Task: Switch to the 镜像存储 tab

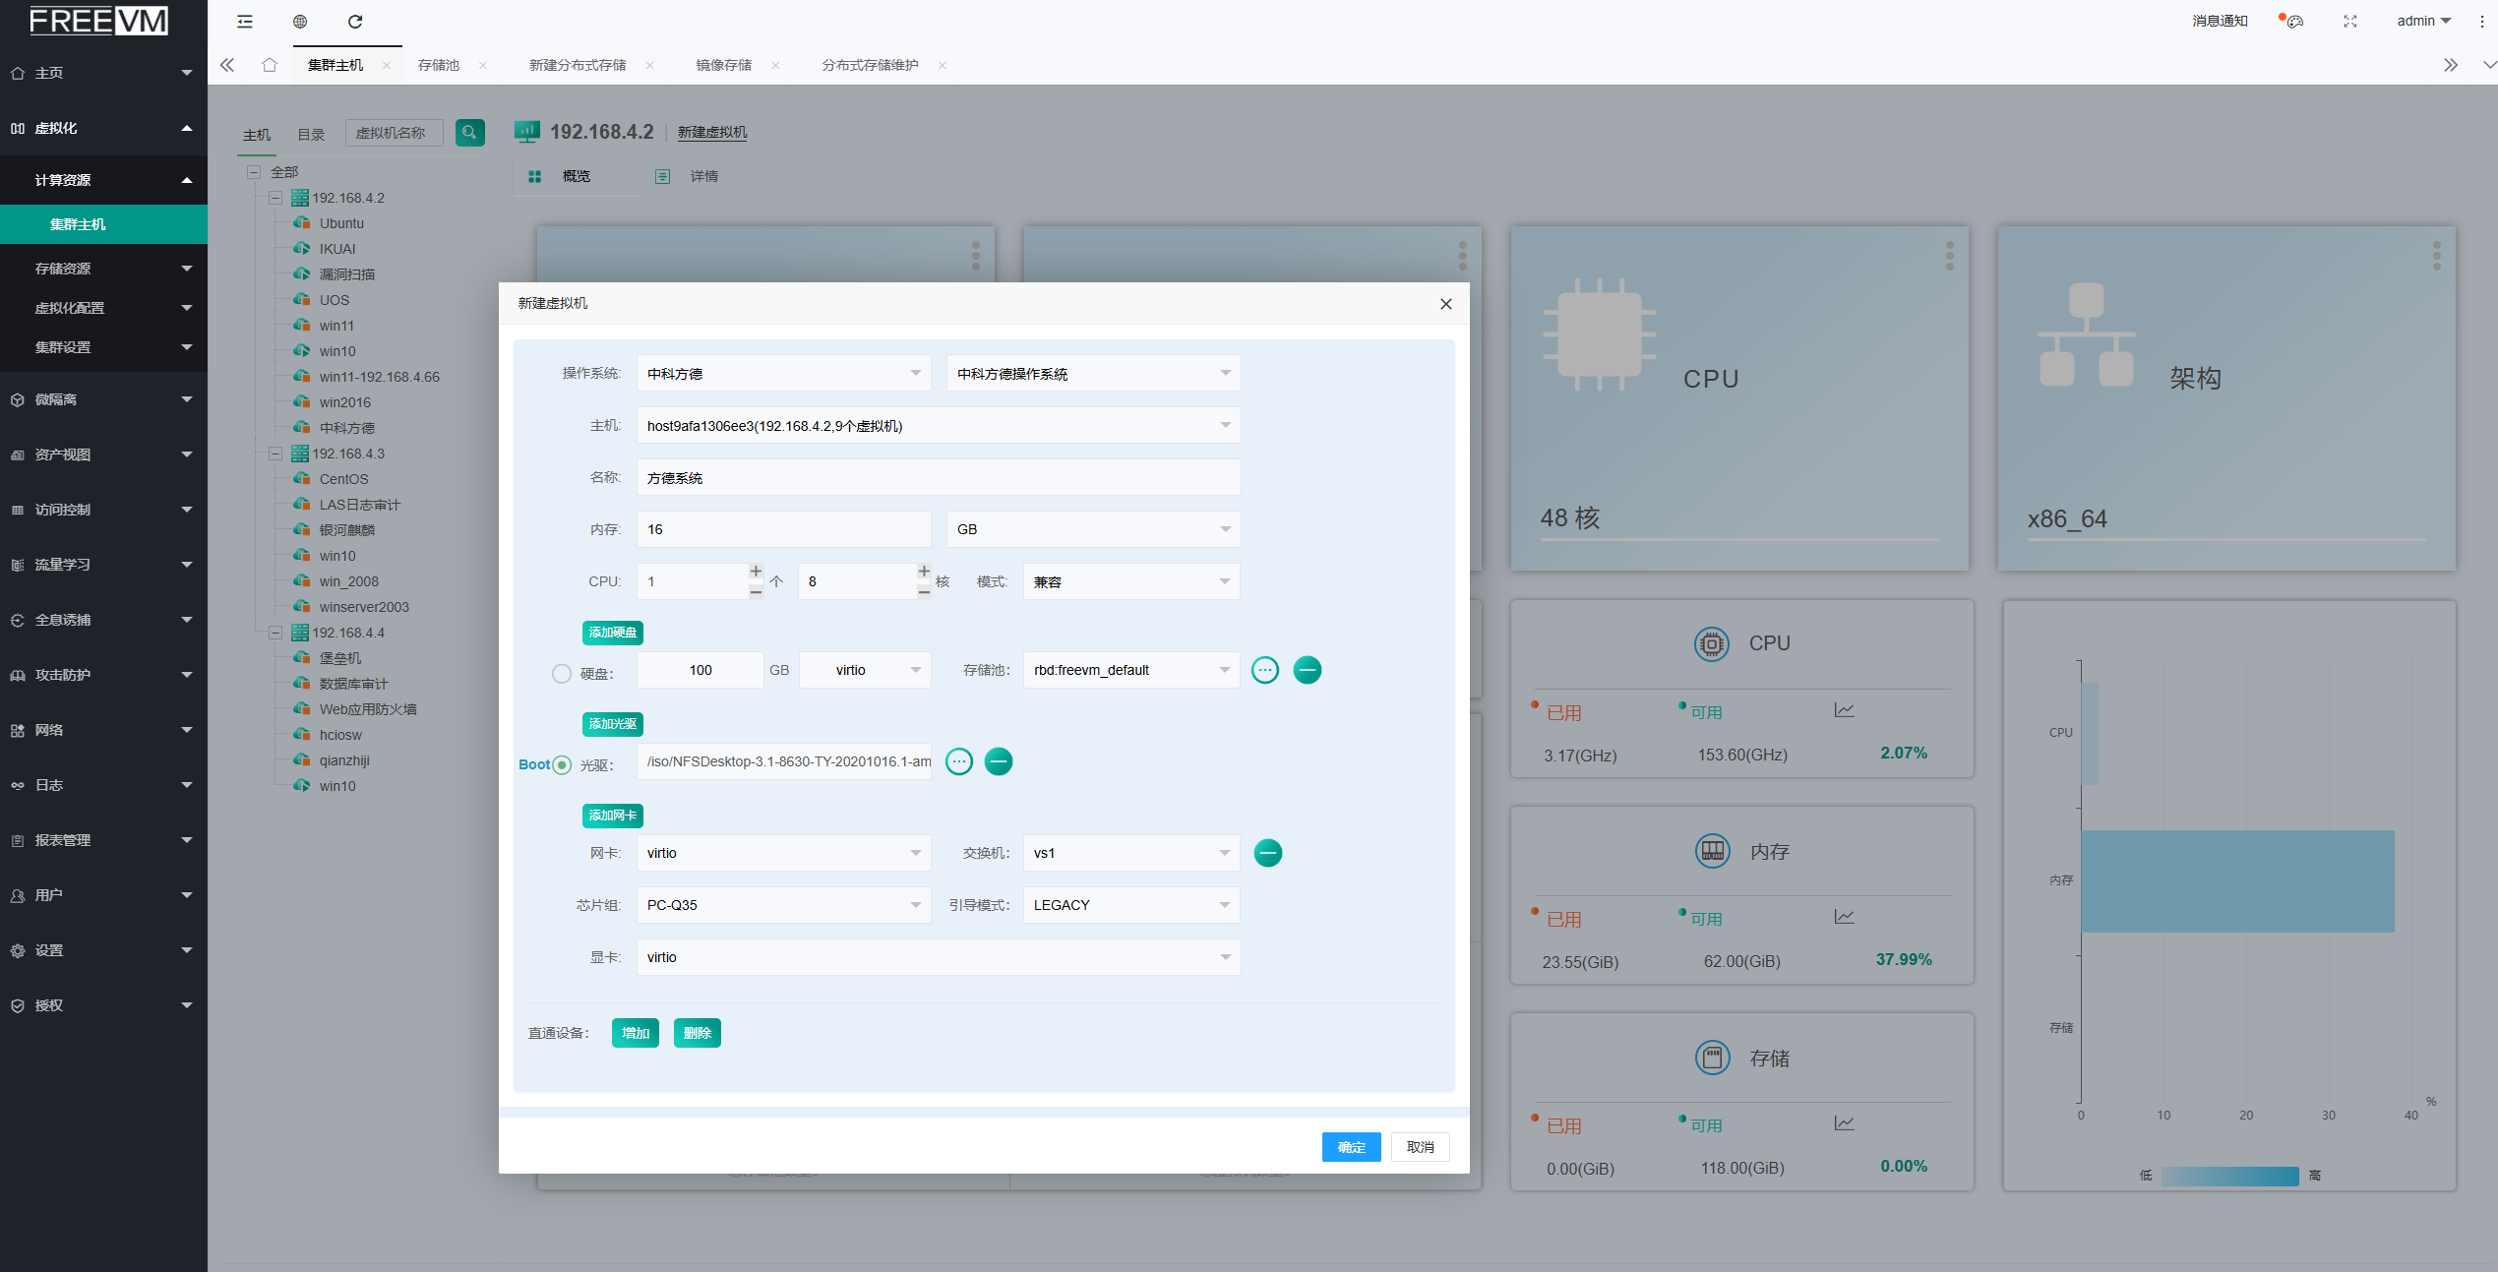Action: 723,65
